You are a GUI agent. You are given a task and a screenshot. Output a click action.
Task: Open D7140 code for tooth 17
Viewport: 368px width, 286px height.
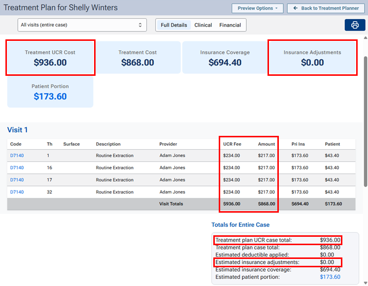(x=16, y=180)
